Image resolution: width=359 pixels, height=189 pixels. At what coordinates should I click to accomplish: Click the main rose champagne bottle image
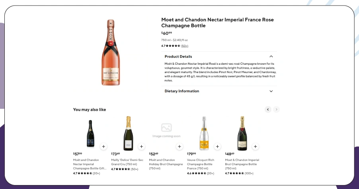point(110,52)
